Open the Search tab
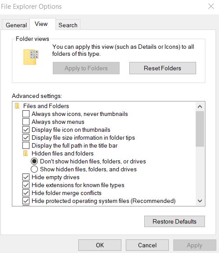Screen dimensions: 219x253 pyautogui.click(x=68, y=25)
